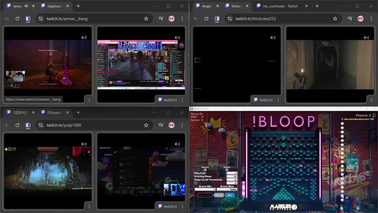Open profile avatar in thickness252 window
This screenshot has width=378, height=213.
pyautogui.click(x=361, y=19)
